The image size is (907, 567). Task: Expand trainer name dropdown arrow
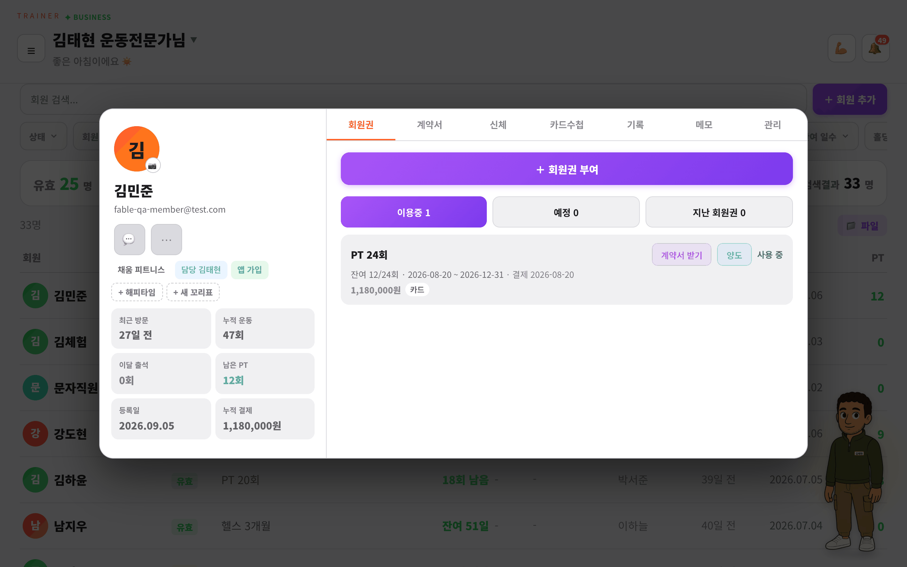[x=194, y=40]
